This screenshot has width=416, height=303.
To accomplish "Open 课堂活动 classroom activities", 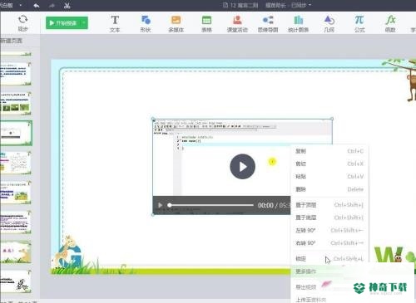I will [237, 24].
